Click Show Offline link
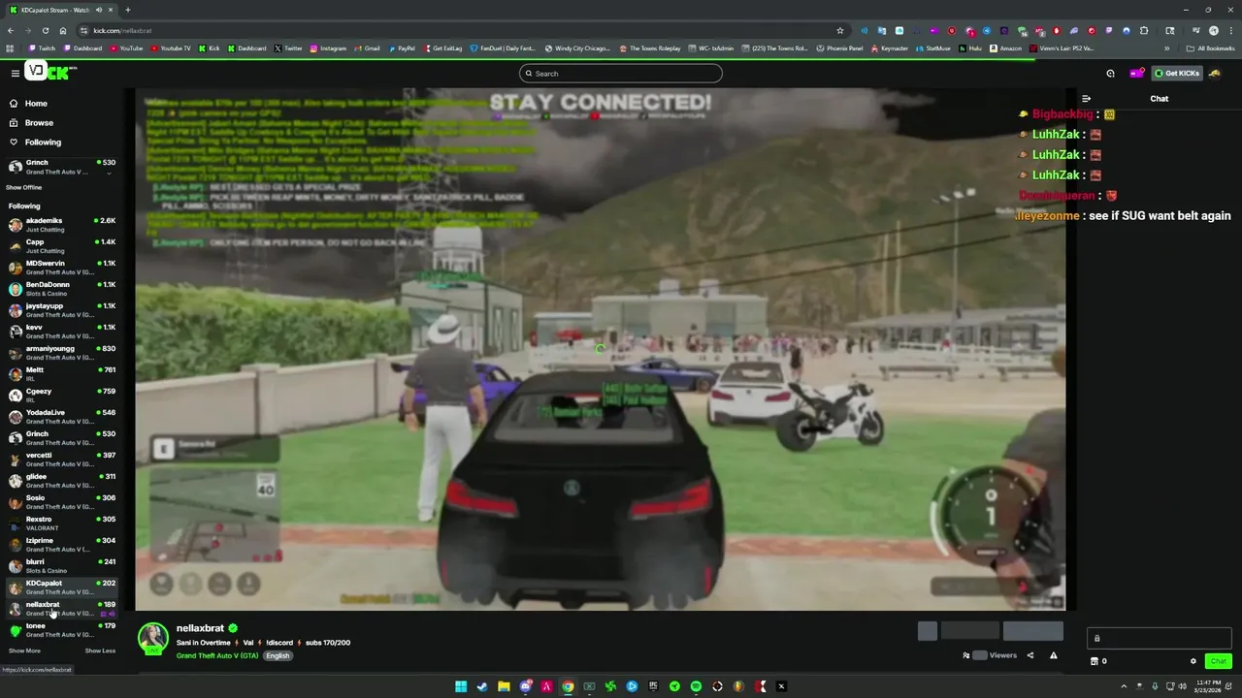 click(24, 187)
